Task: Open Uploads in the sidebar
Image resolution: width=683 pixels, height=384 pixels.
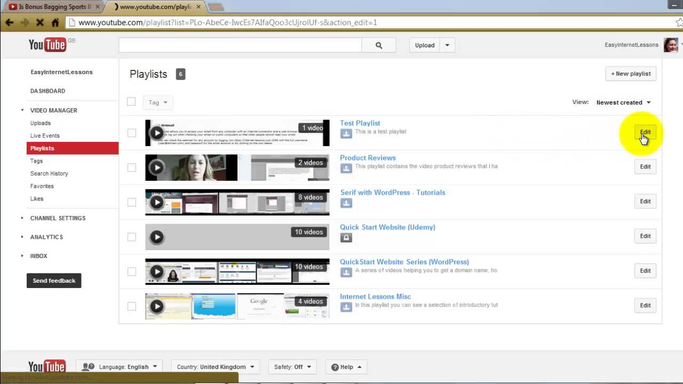Action: point(41,123)
